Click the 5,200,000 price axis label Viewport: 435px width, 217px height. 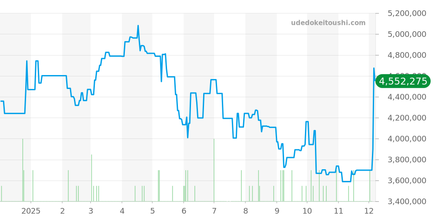point(407,13)
